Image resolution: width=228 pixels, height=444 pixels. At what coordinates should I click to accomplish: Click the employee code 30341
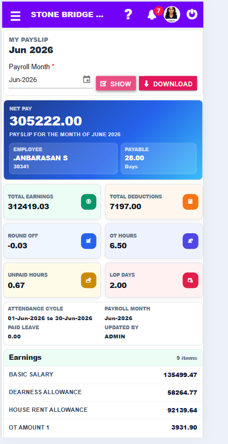click(21, 167)
